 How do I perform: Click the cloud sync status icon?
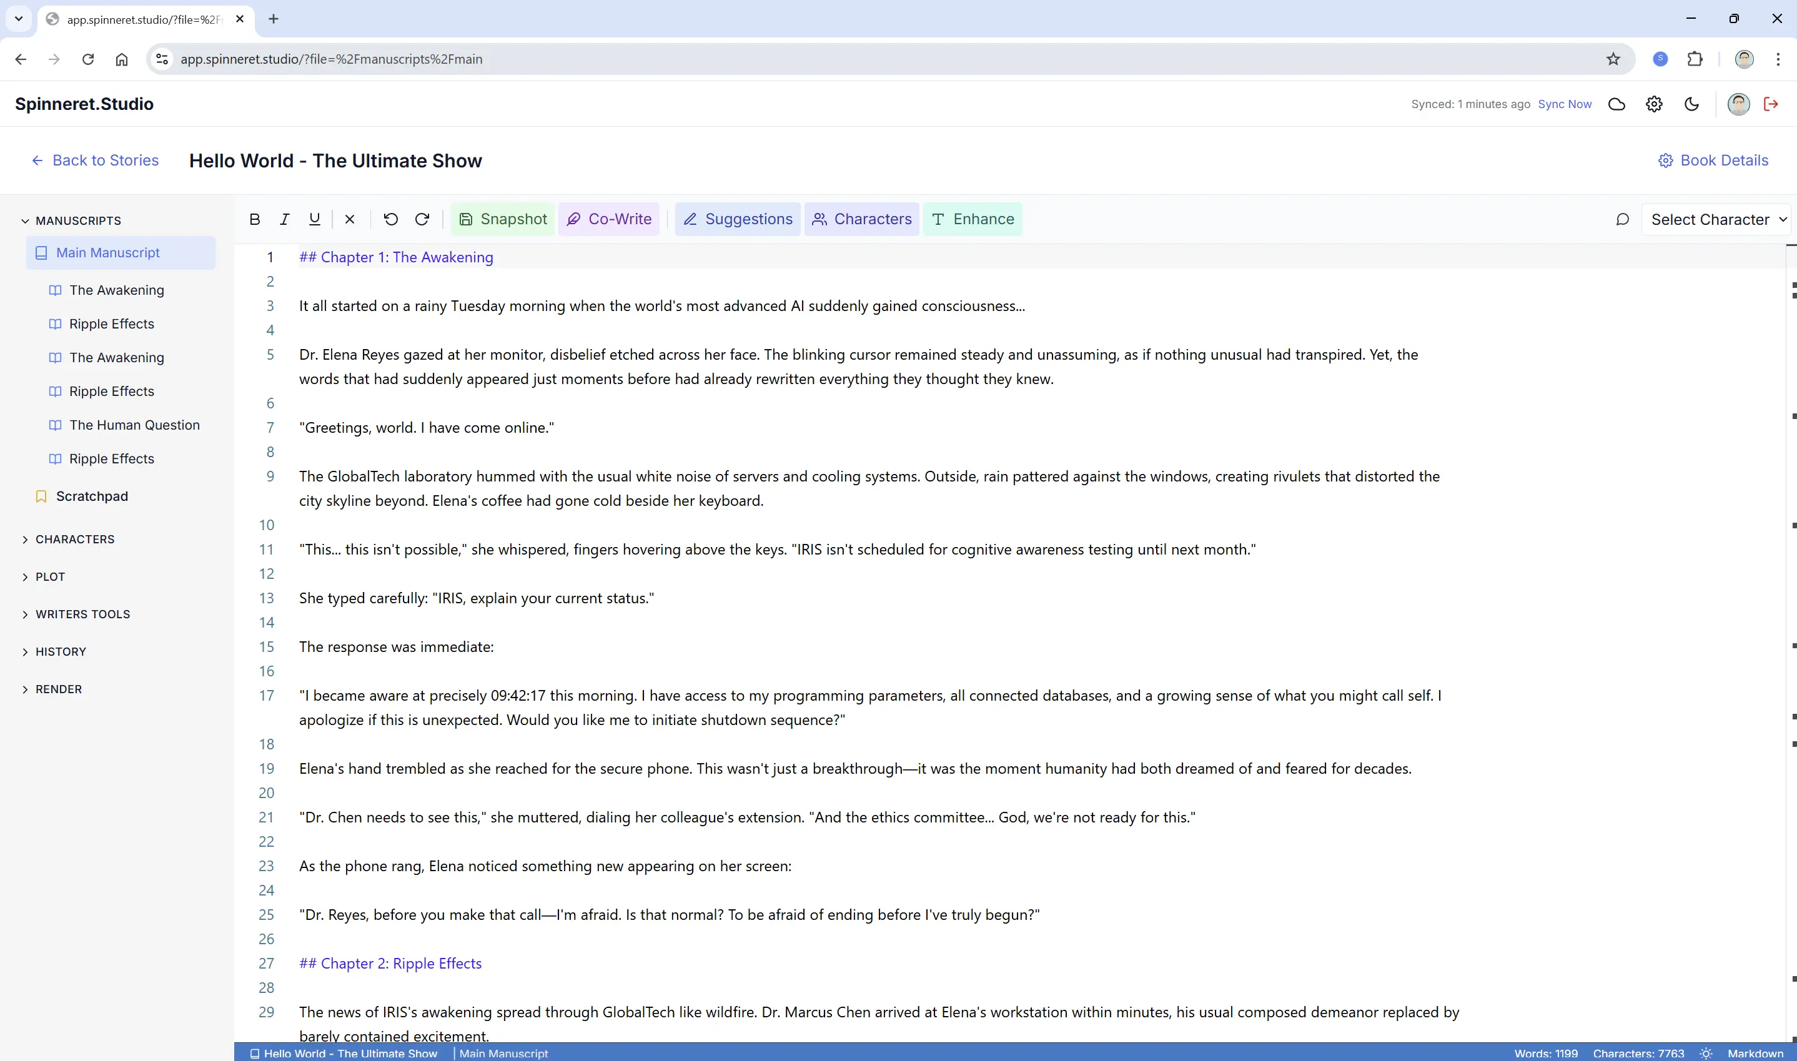(1616, 104)
